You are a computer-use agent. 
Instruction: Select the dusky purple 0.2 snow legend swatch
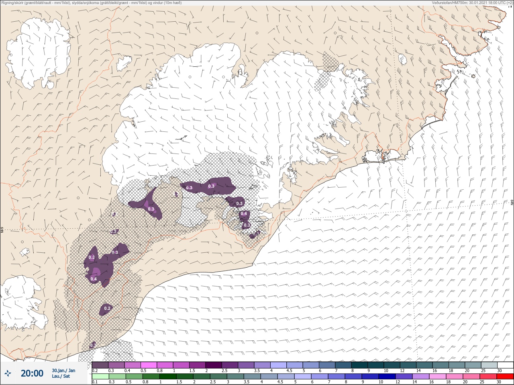coord(100,365)
